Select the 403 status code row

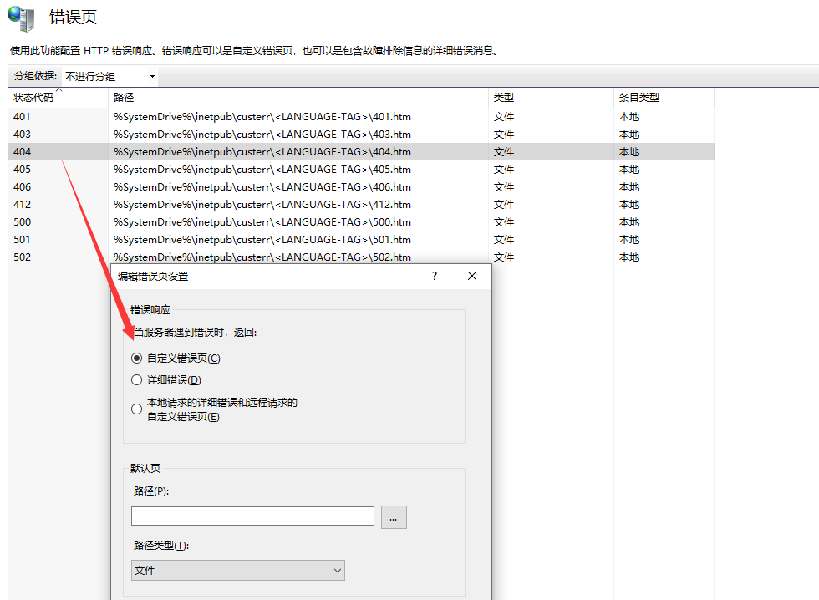pos(22,135)
